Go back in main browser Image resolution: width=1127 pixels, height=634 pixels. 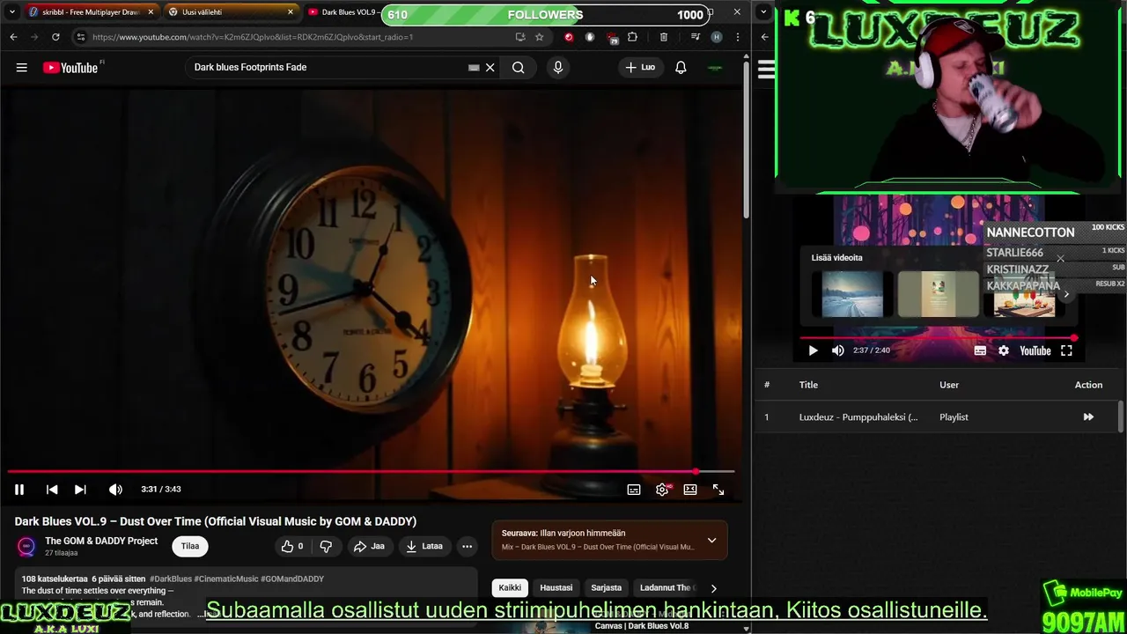(13, 37)
